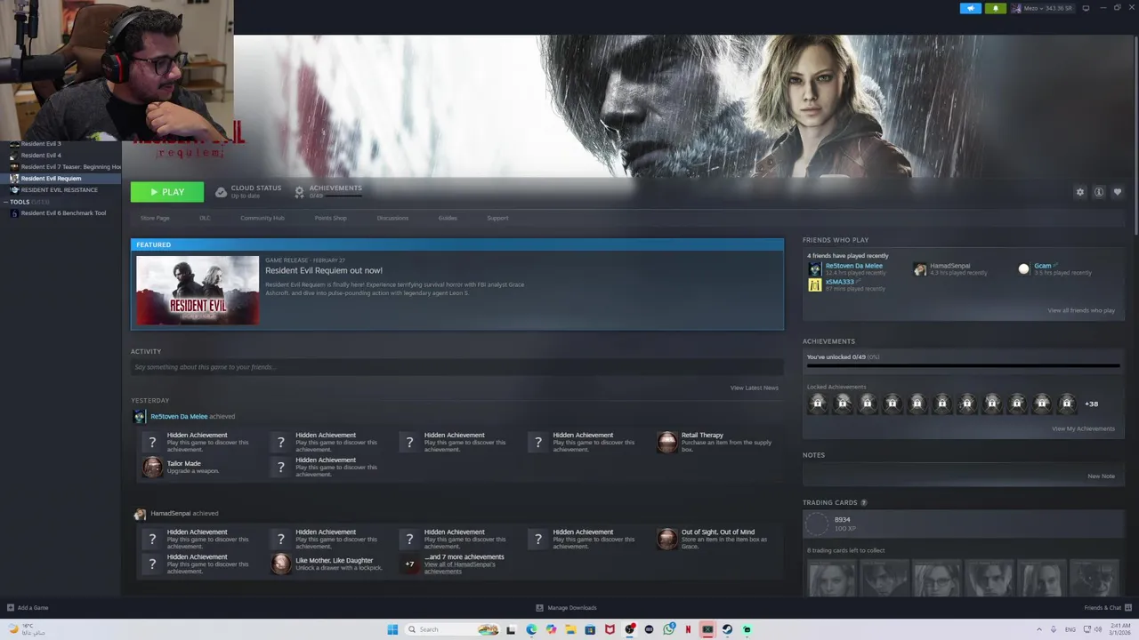
Task: Click View Latest News link
Action: click(755, 388)
